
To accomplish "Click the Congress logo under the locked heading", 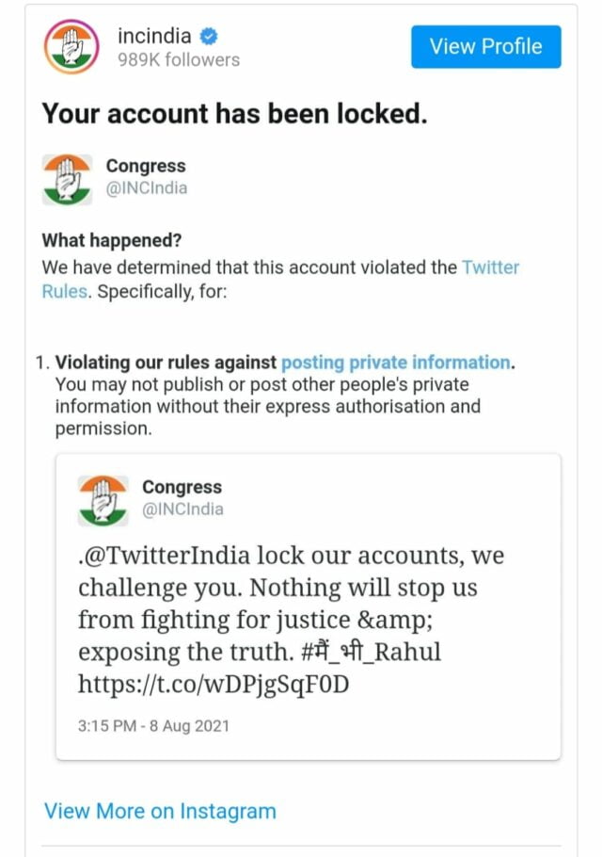I will tap(68, 179).
